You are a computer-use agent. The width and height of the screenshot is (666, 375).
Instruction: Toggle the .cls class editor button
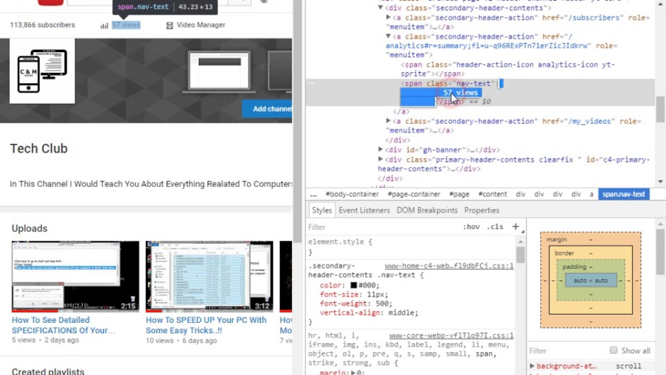[495, 227]
